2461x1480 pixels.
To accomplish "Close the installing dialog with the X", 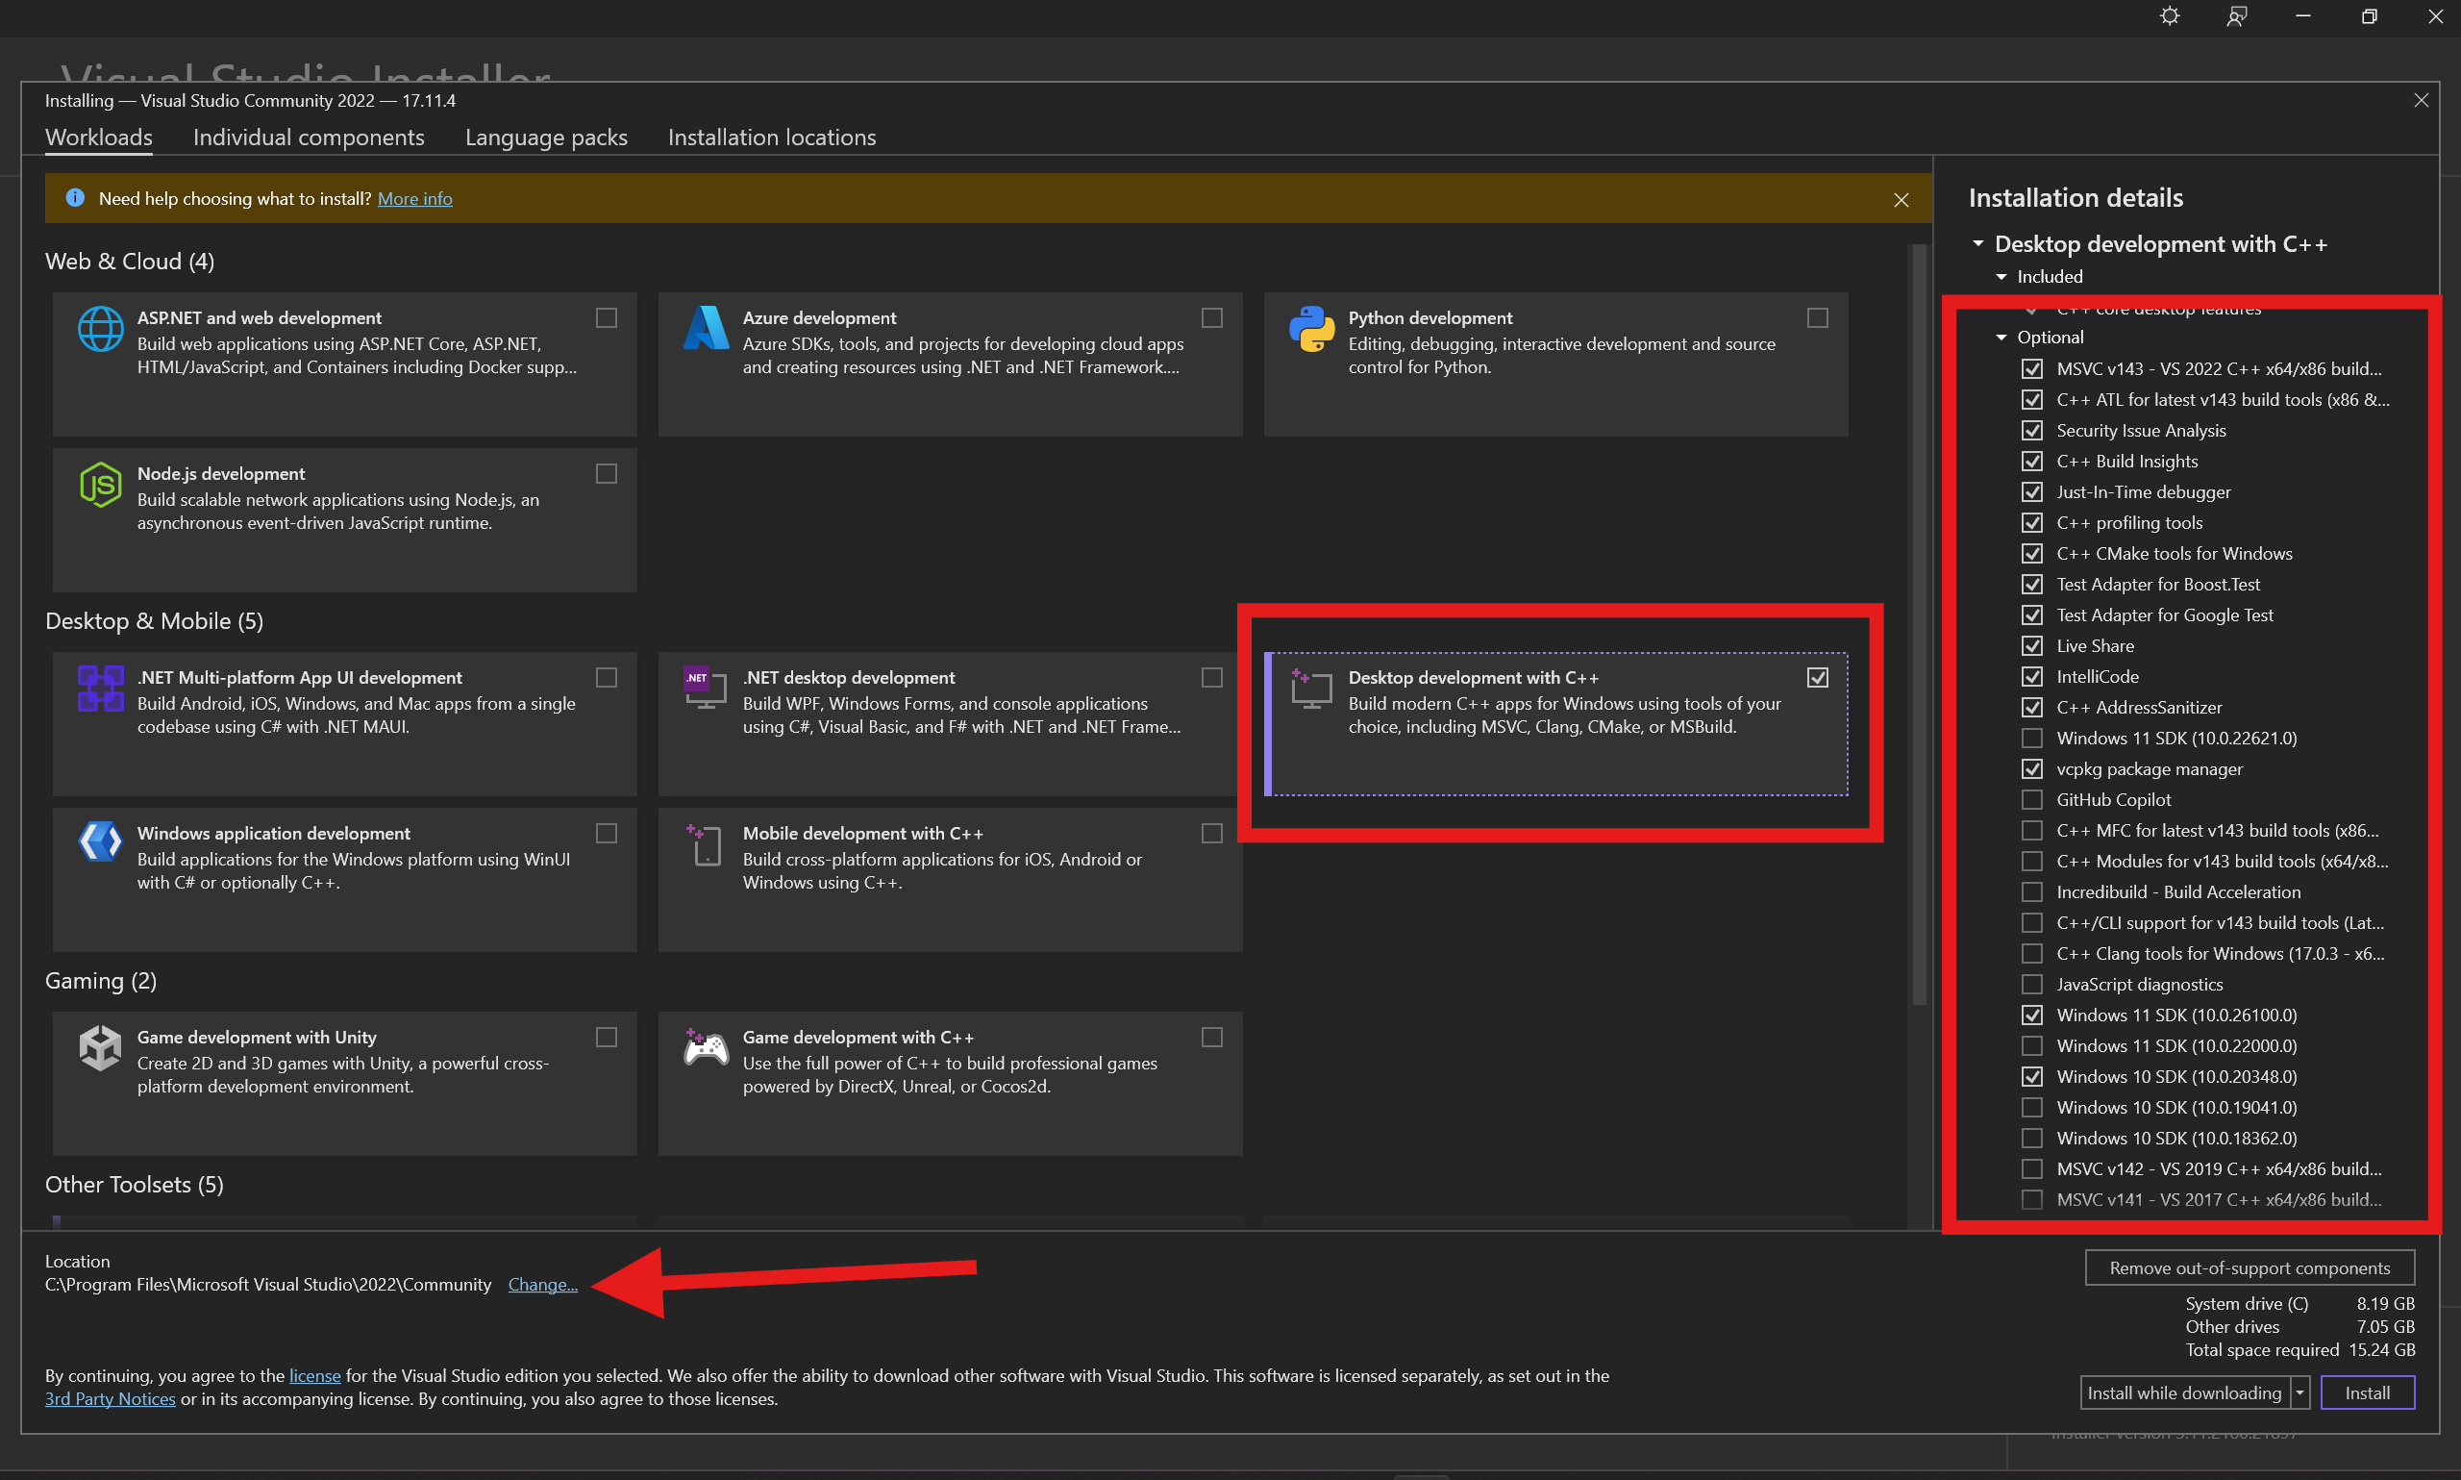I will coord(2420,100).
